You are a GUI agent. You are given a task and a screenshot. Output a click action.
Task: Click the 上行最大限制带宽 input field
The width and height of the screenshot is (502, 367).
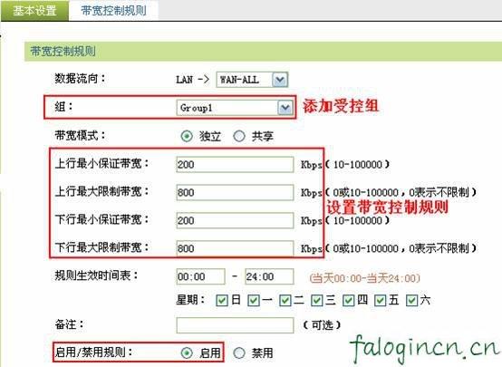click(235, 192)
